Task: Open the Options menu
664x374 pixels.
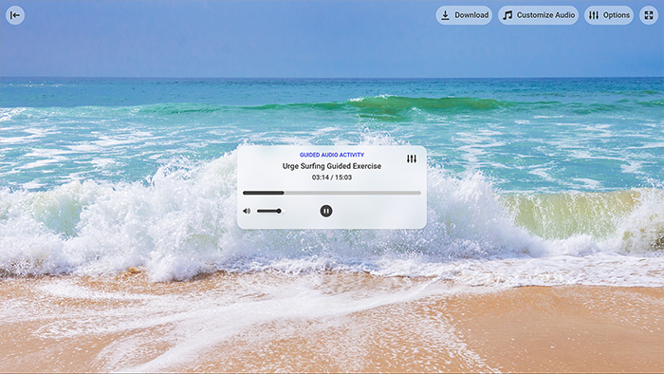Action: tap(609, 15)
